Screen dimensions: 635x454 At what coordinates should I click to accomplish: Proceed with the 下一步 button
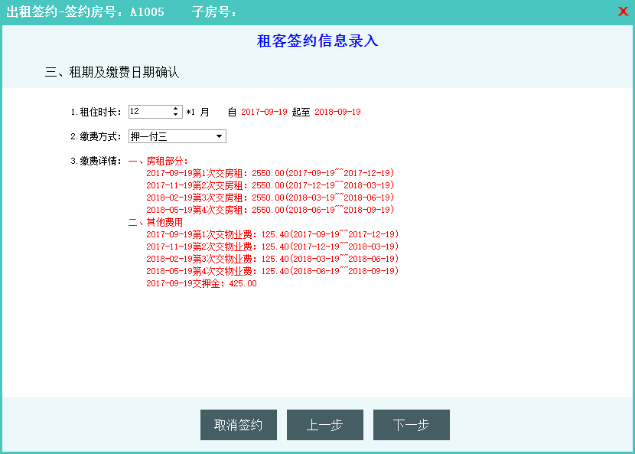pyautogui.click(x=411, y=425)
